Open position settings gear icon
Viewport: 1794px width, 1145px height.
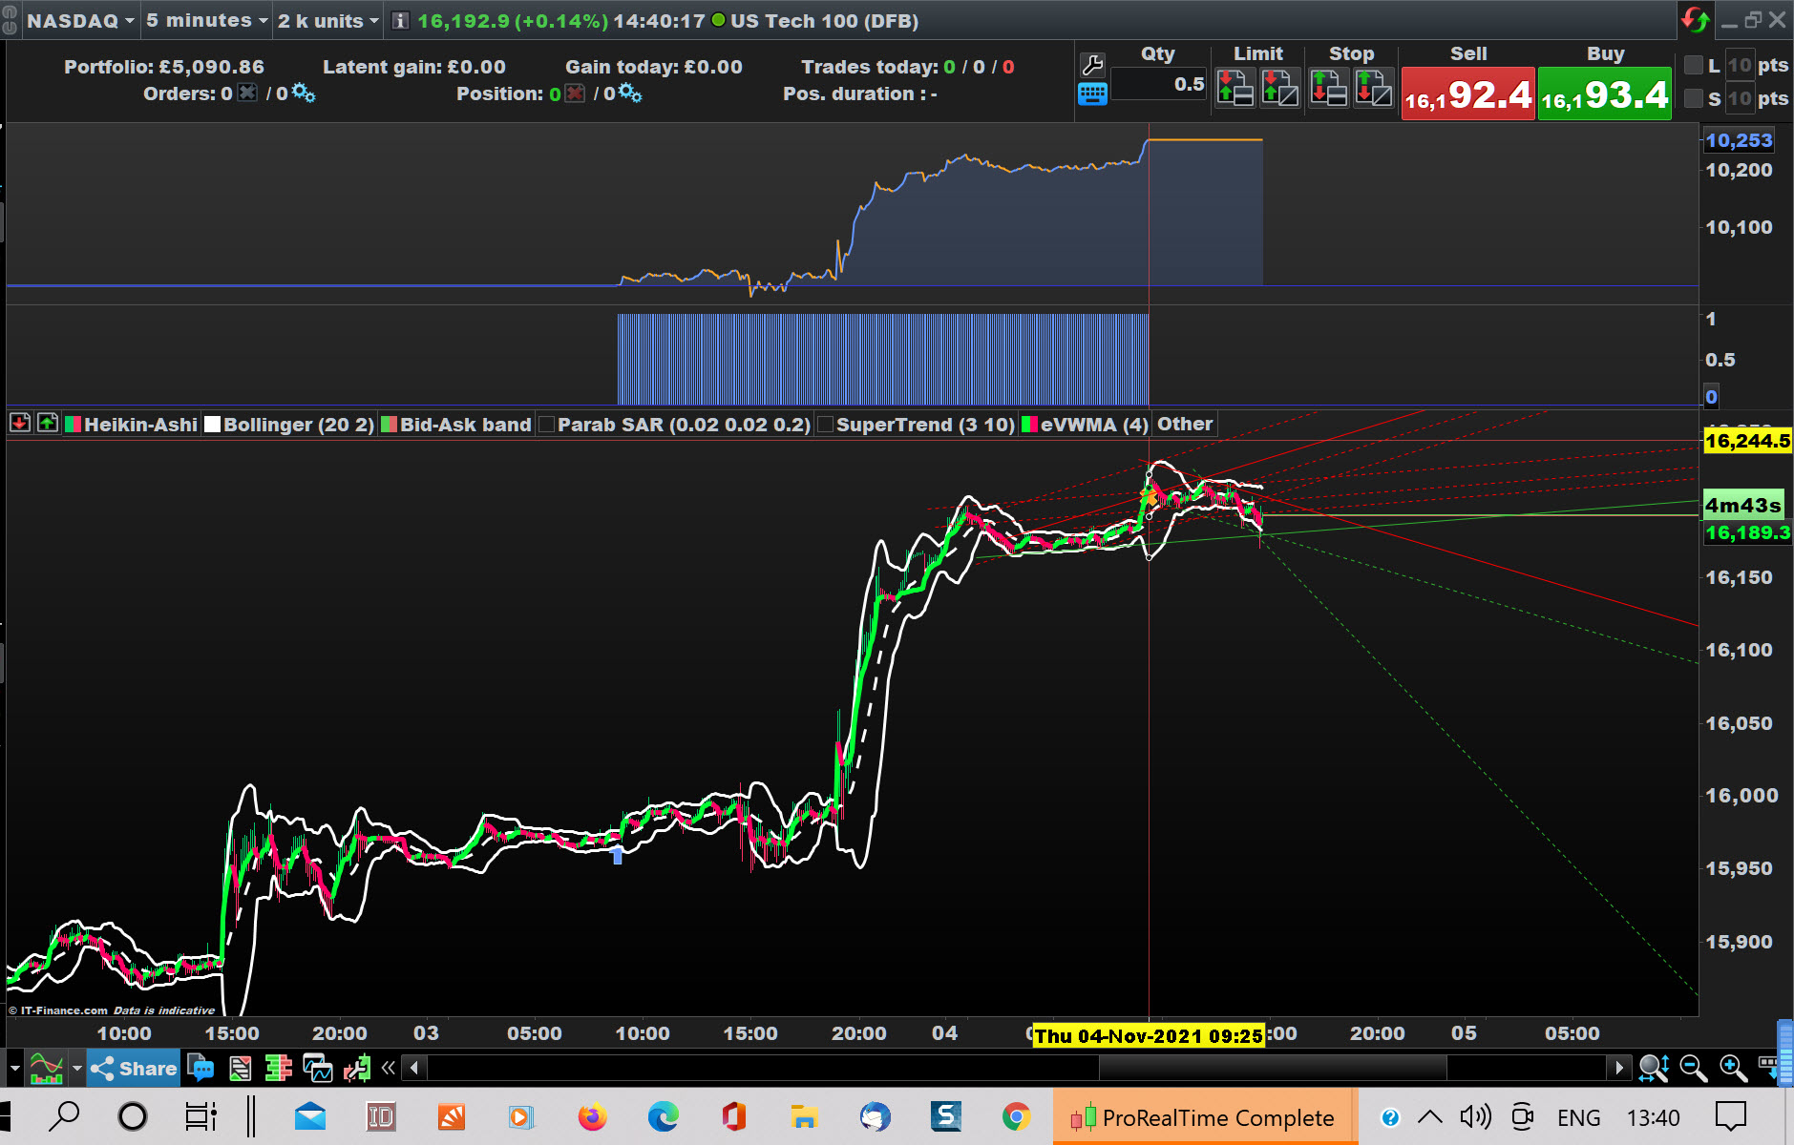pyautogui.click(x=630, y=93)
